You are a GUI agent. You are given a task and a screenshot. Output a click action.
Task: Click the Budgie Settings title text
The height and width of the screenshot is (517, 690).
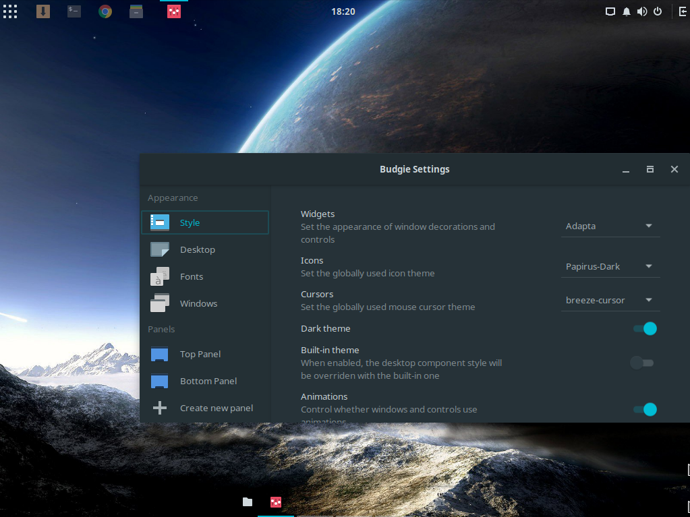pos(415,169)
